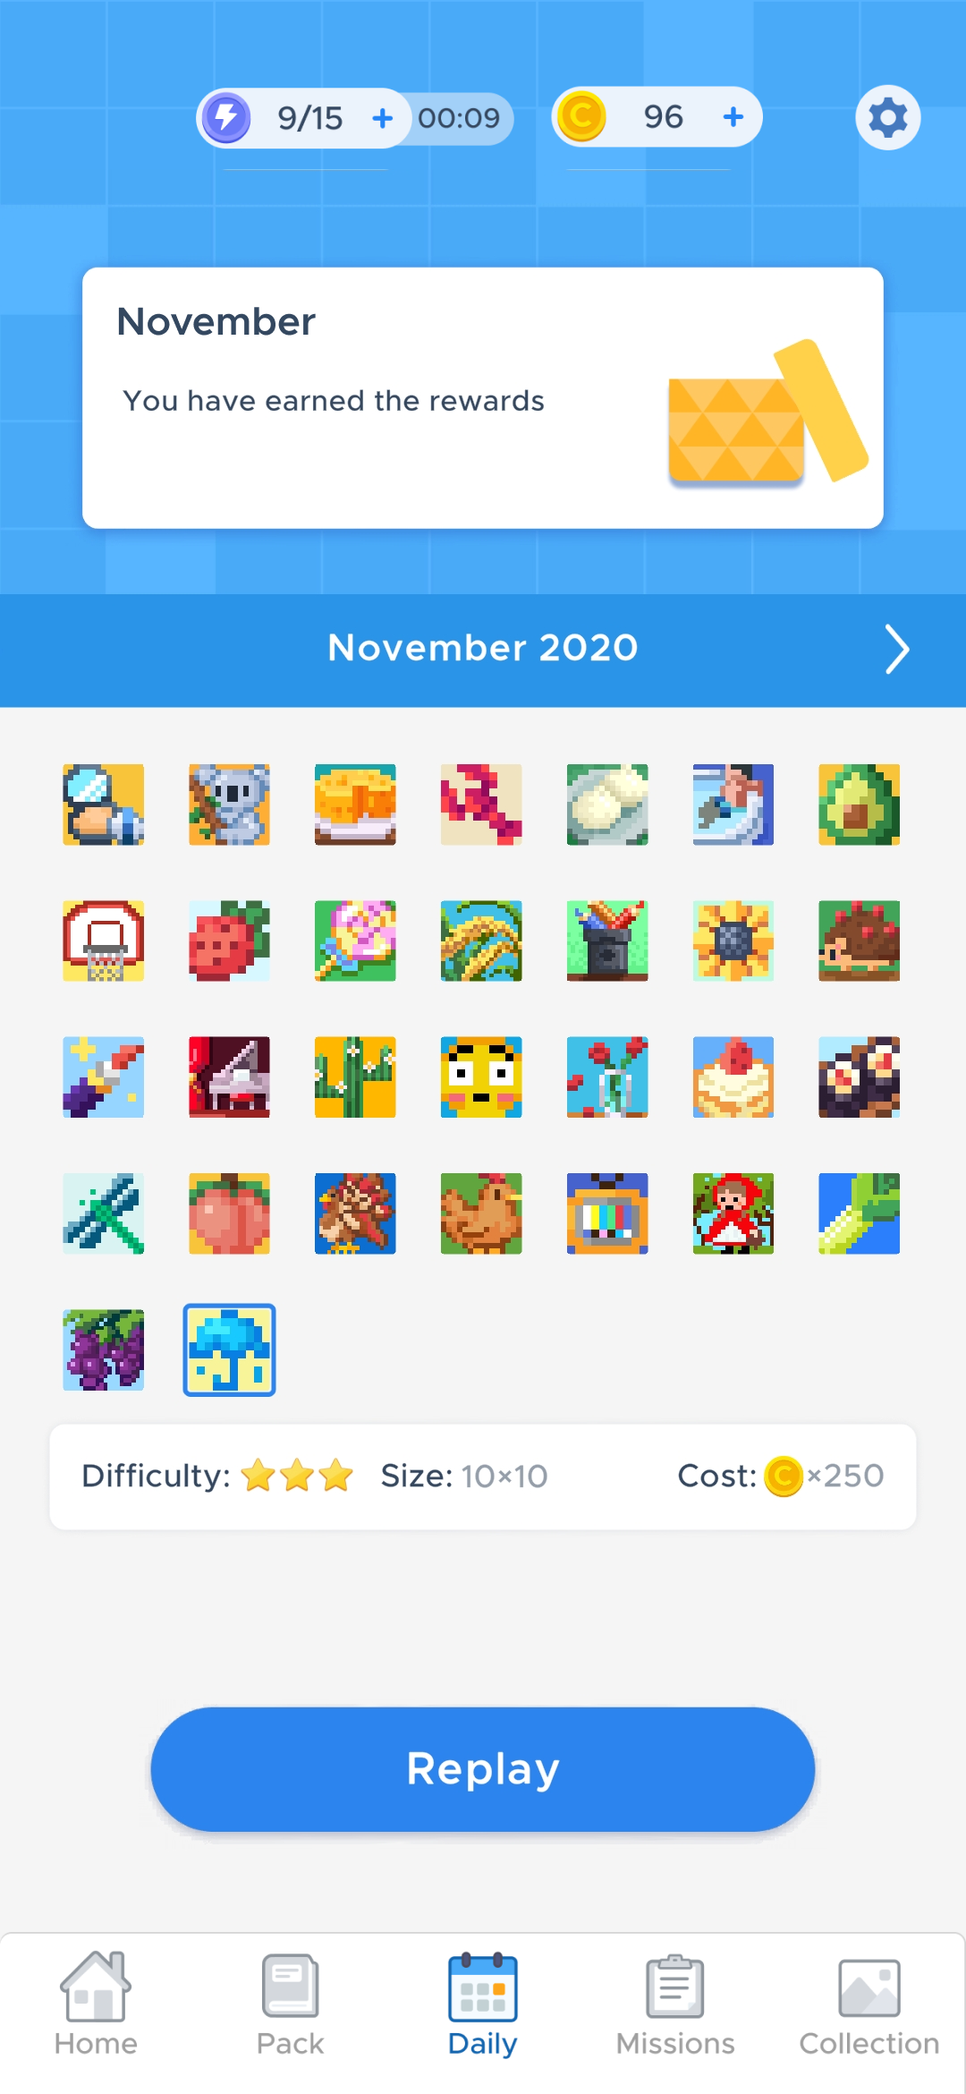This screenshot has width=966, height=2094.
Task: Tap the purple lightning energy icon
Action: coord(226,117)
